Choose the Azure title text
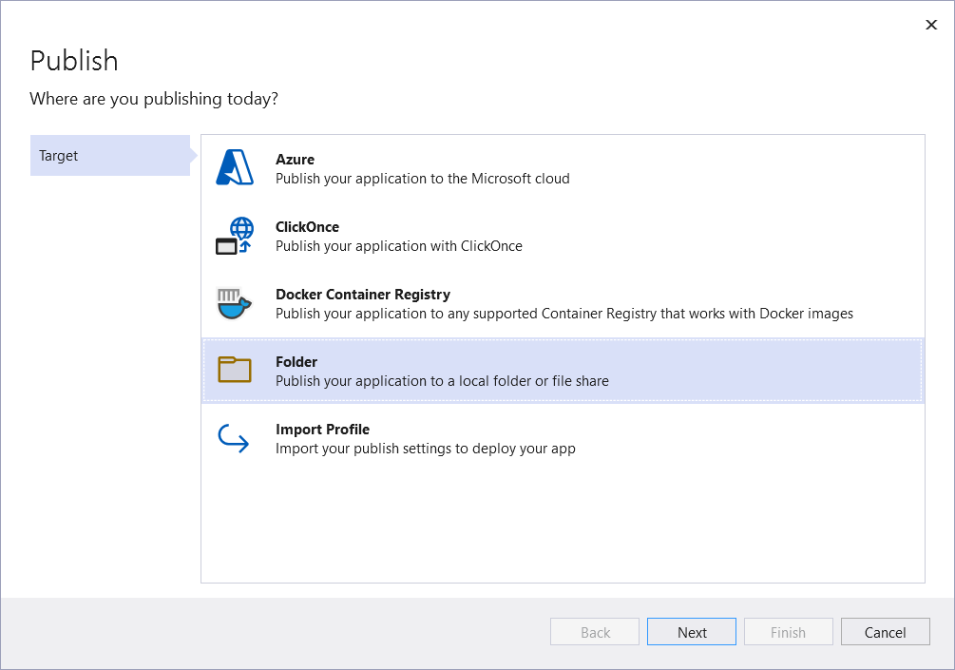The height and width of the screenshot is (670, 955). pos(295,160)
